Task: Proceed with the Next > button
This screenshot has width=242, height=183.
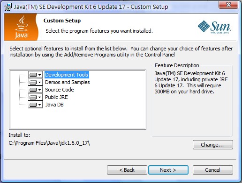Action: point(168,170)
